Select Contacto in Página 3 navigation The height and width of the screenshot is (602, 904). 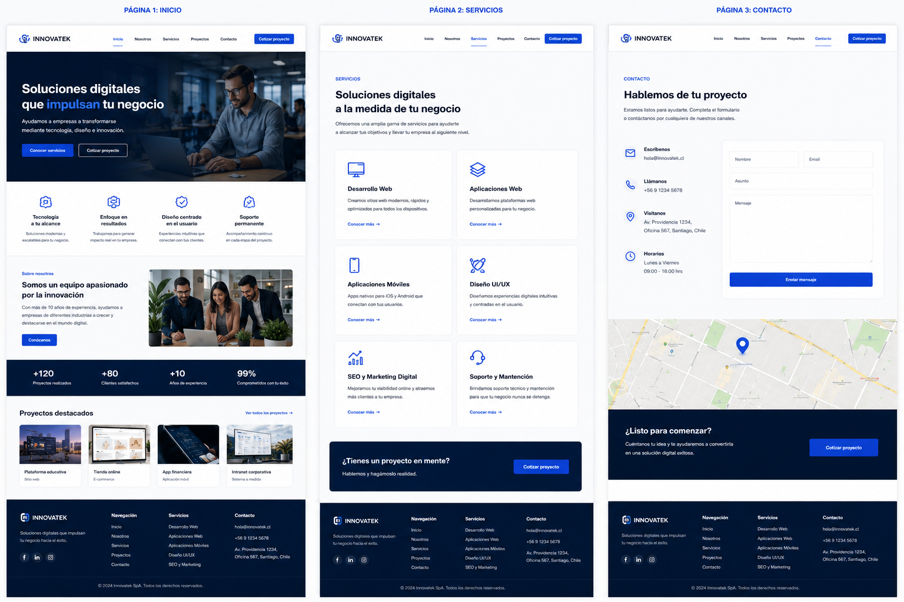coord(823,39)
